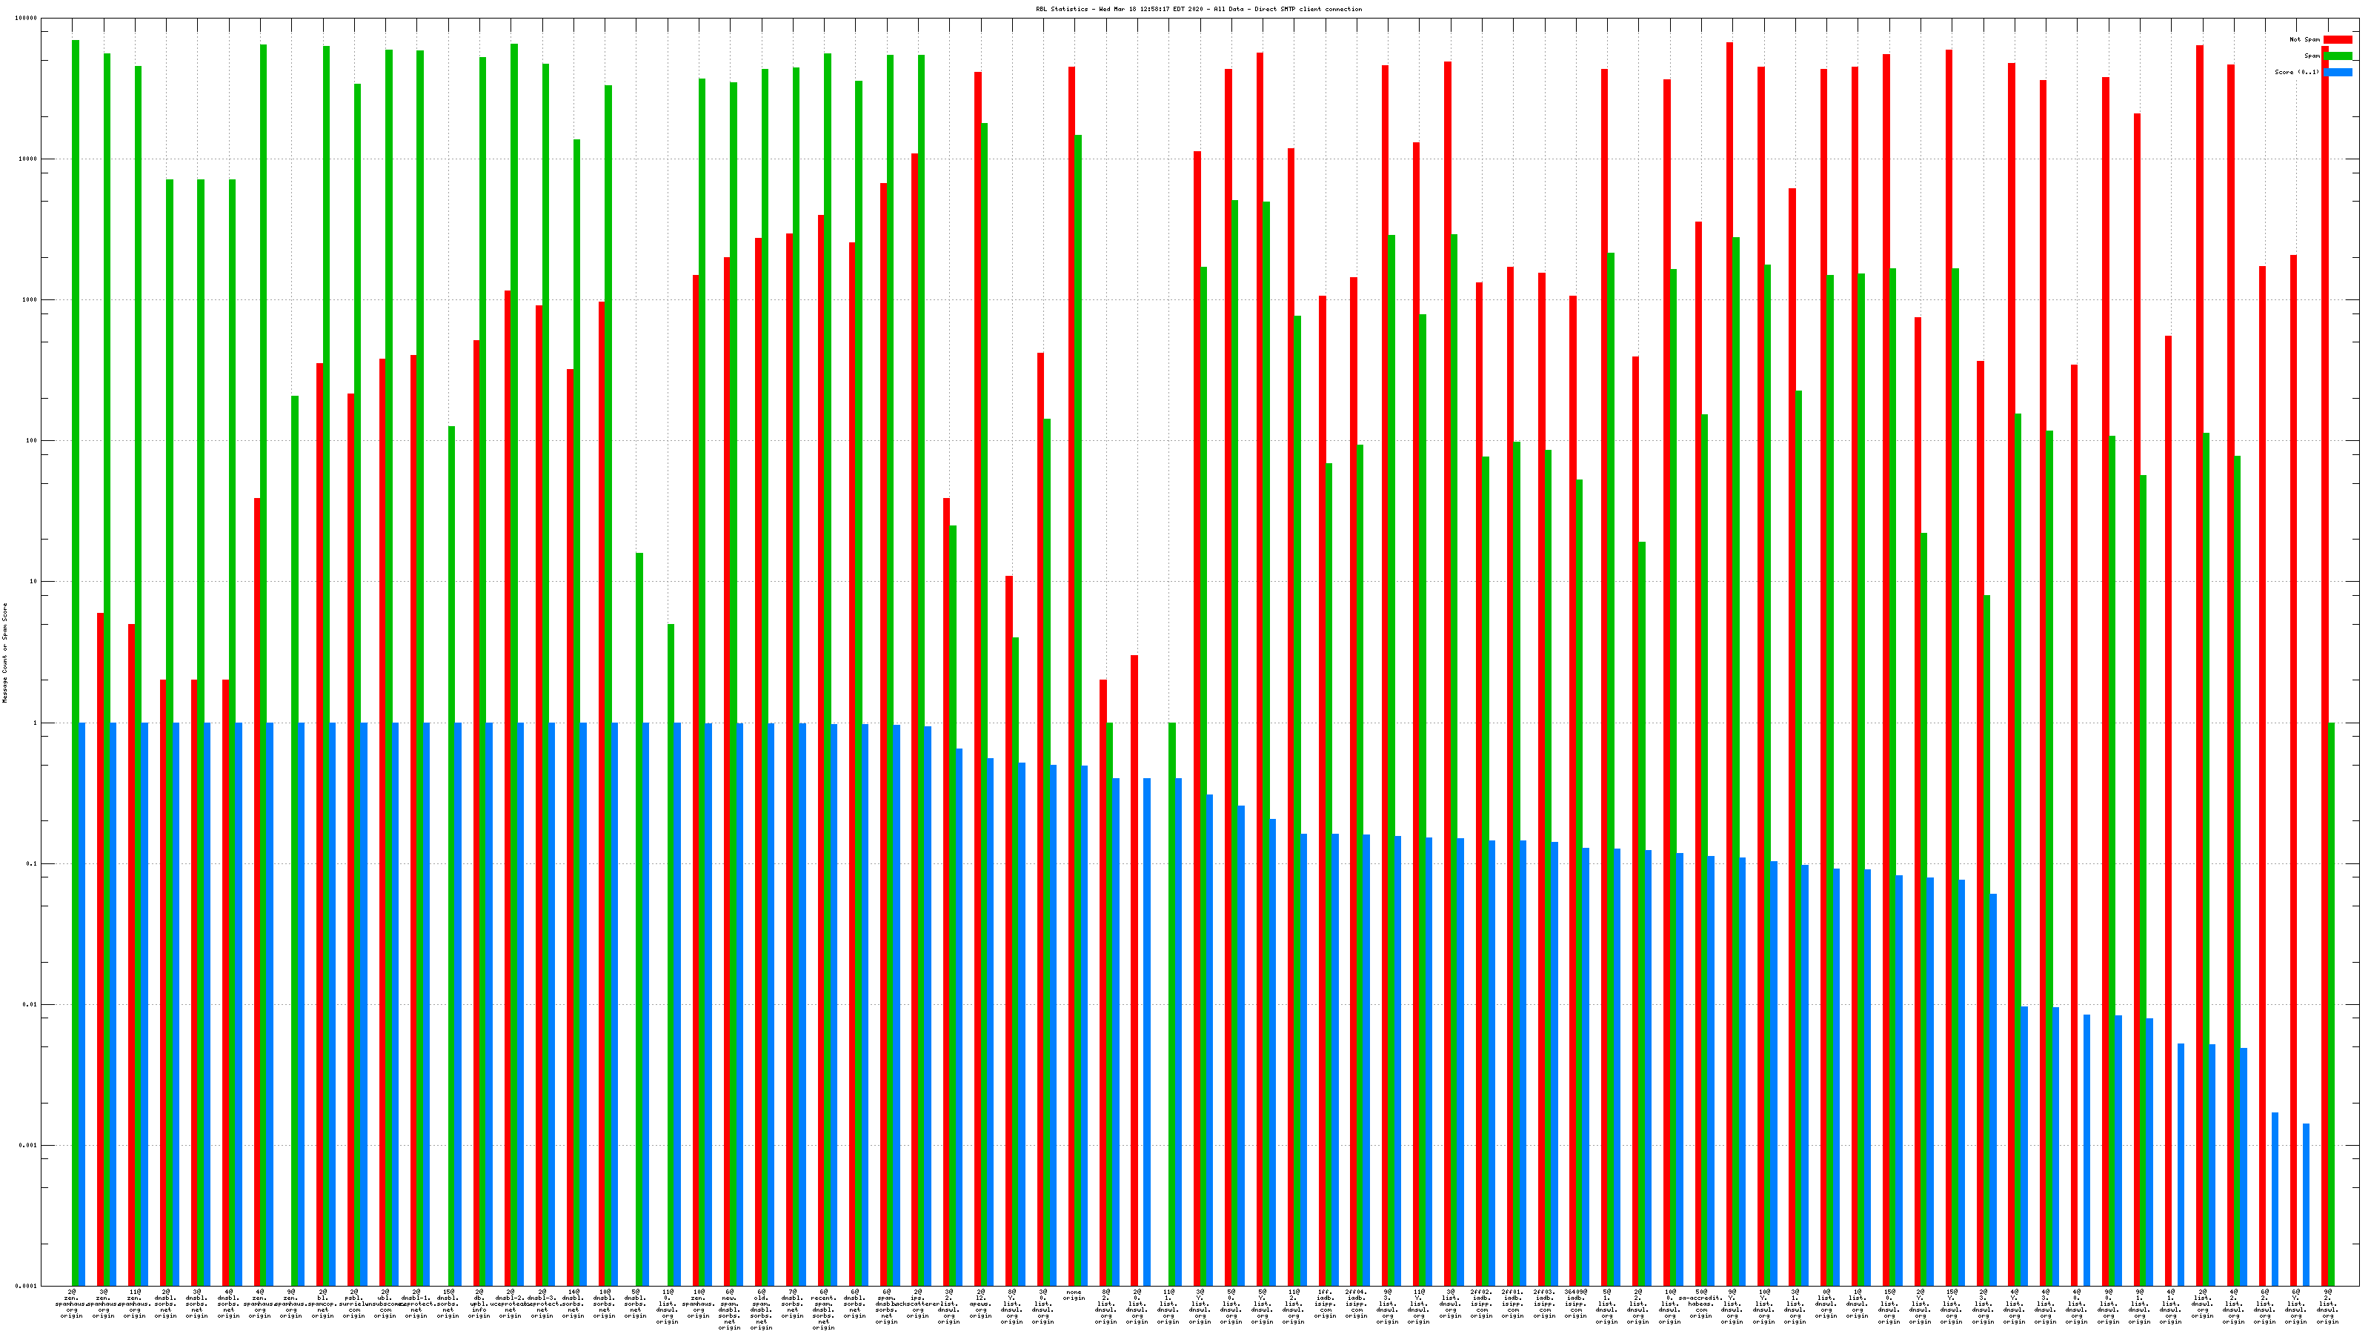Select the 'bl.spamcop.net origin' x-axis label
The height and width of the screenshot is (1334, 2371).
tap(322, 1304)
